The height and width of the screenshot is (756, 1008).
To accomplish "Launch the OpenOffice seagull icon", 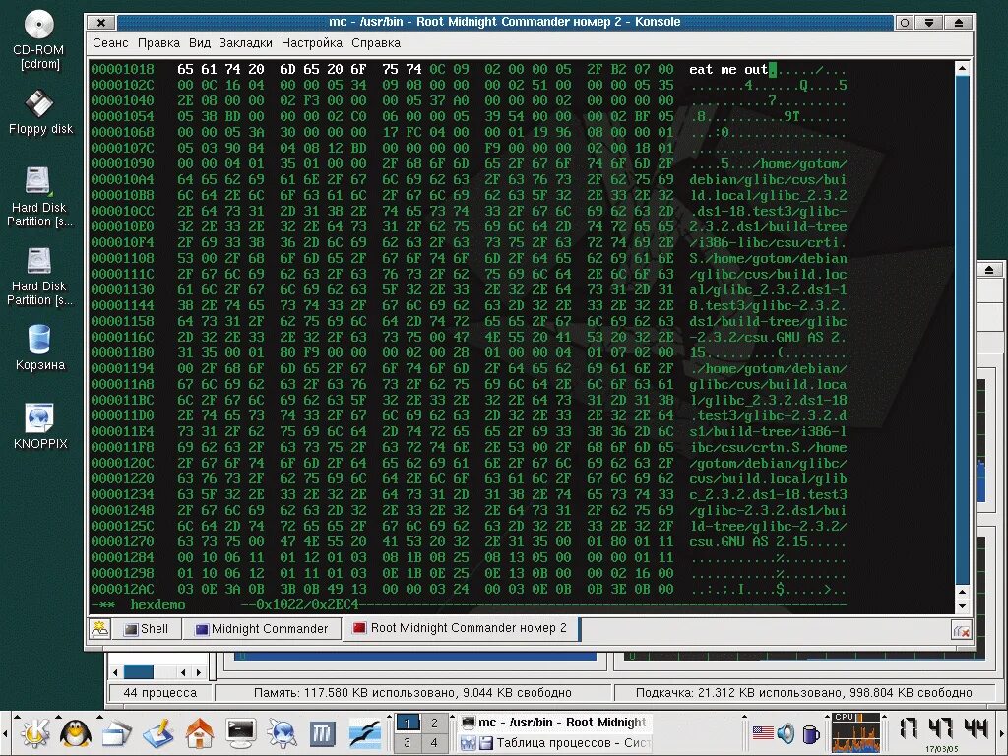I will [364, 733].
